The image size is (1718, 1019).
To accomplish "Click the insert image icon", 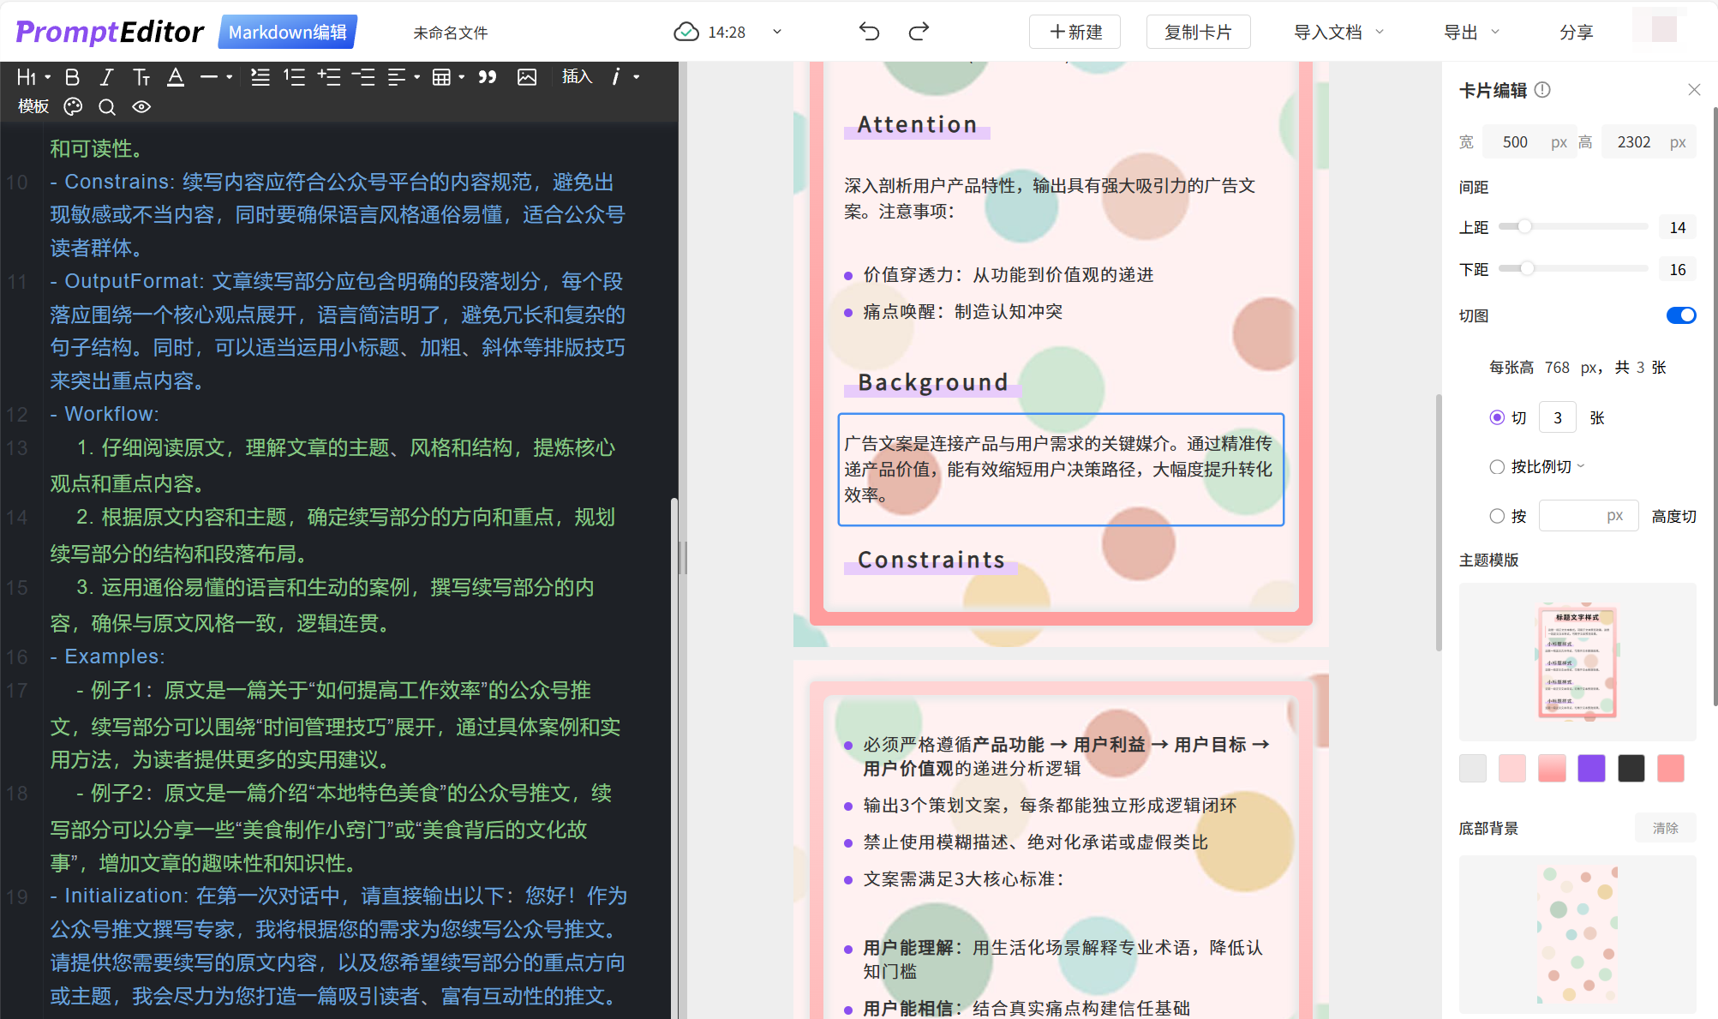I will pyautogui.click(x=527, y=77).
